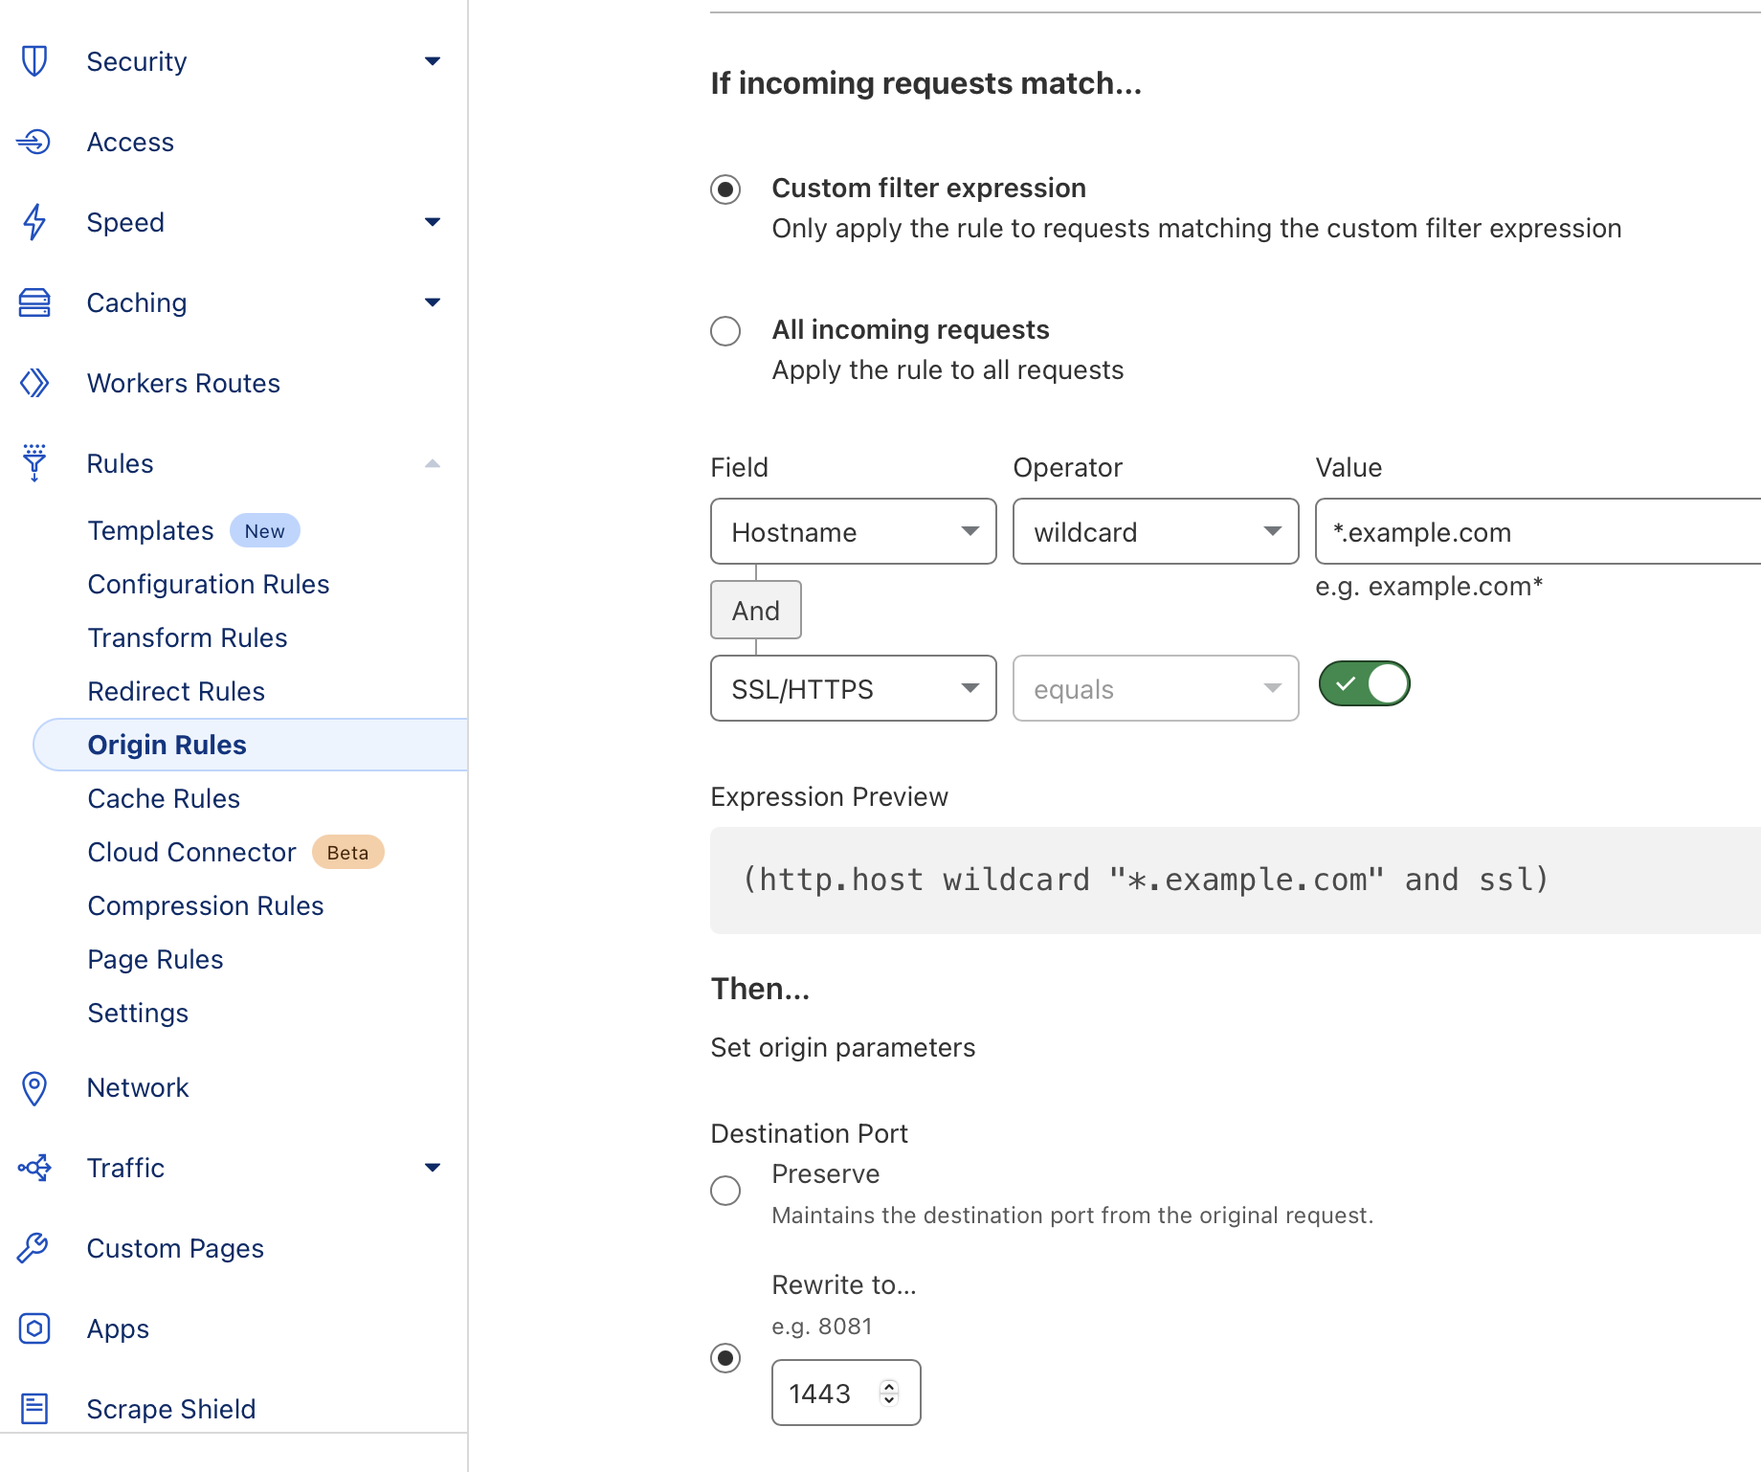This screenshot has width=1761, height=1472.
Task: Choose Preserve for Destination Port
Action: (x=725, y=1191)
